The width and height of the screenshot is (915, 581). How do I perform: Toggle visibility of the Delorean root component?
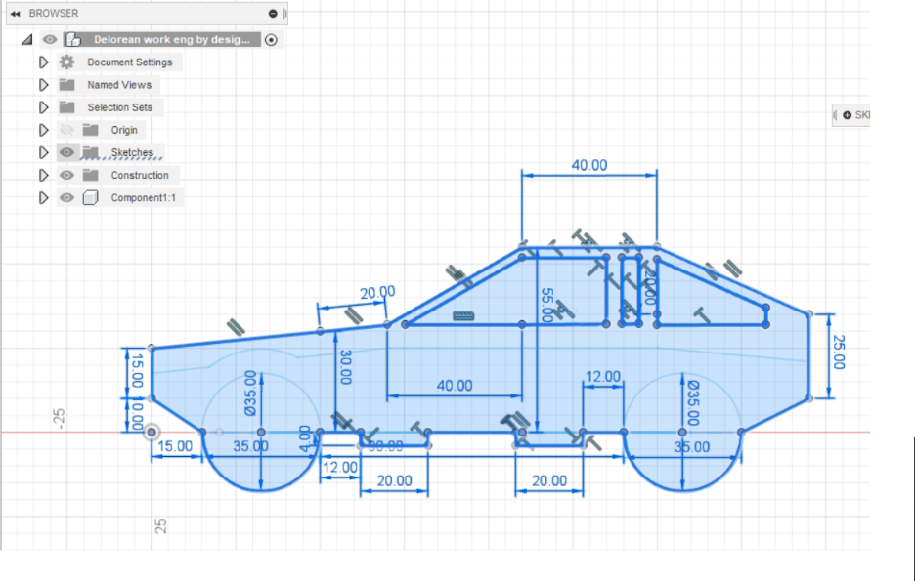pos(50,40)
